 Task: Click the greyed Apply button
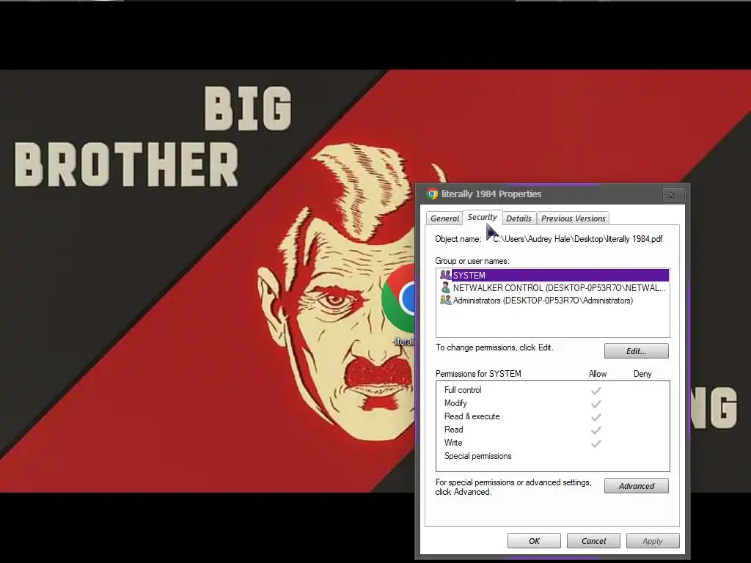click(x=652, y=541)
